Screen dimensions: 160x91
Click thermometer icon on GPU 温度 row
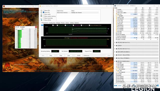pos(116,63)
